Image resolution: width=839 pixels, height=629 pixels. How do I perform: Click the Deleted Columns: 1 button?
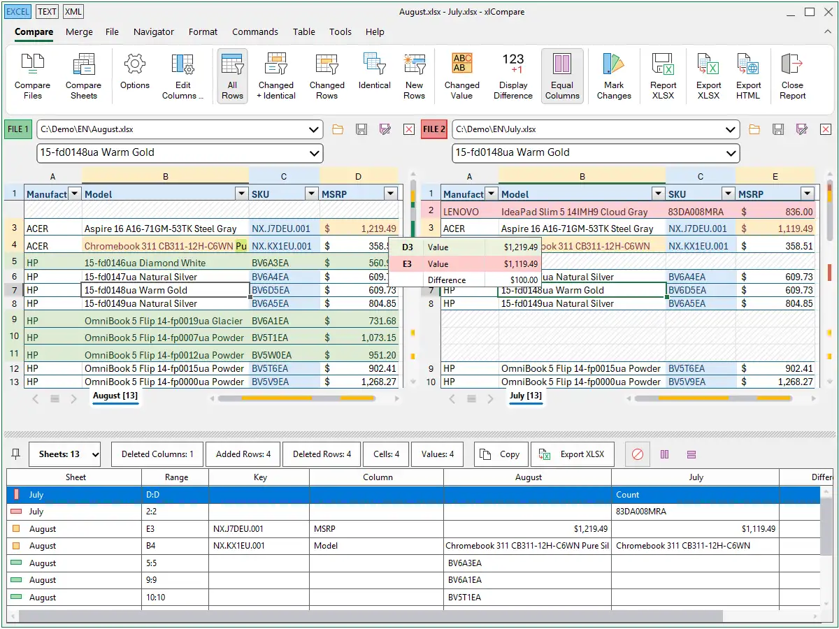pyautogui.click(x=157, y=454)
